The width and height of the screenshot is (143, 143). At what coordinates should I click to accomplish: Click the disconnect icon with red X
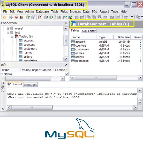(x=16, y=17)
